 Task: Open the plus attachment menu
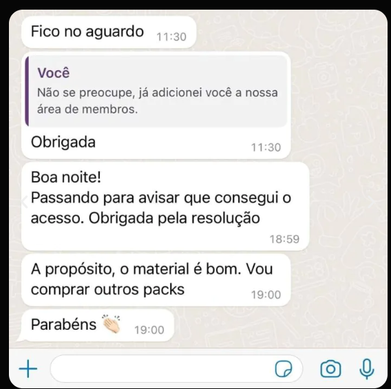point(28,368)
